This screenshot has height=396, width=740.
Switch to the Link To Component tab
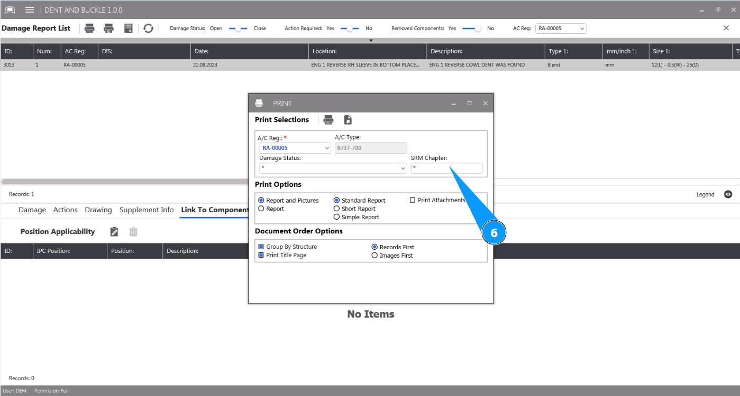click(x=215, y=210)
